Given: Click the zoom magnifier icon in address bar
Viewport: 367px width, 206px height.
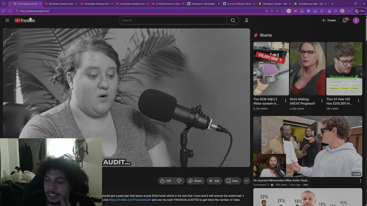Looking at the screenshot, I should (272, 11).
